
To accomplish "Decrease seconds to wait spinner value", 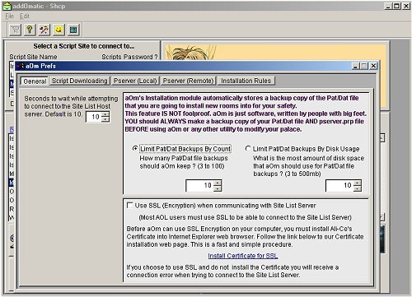I will 105,119.
